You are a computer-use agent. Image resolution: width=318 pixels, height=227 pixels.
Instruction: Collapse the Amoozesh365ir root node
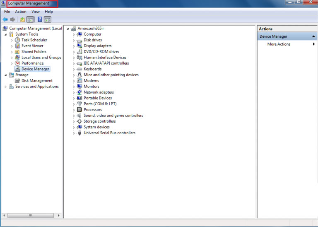68,29
